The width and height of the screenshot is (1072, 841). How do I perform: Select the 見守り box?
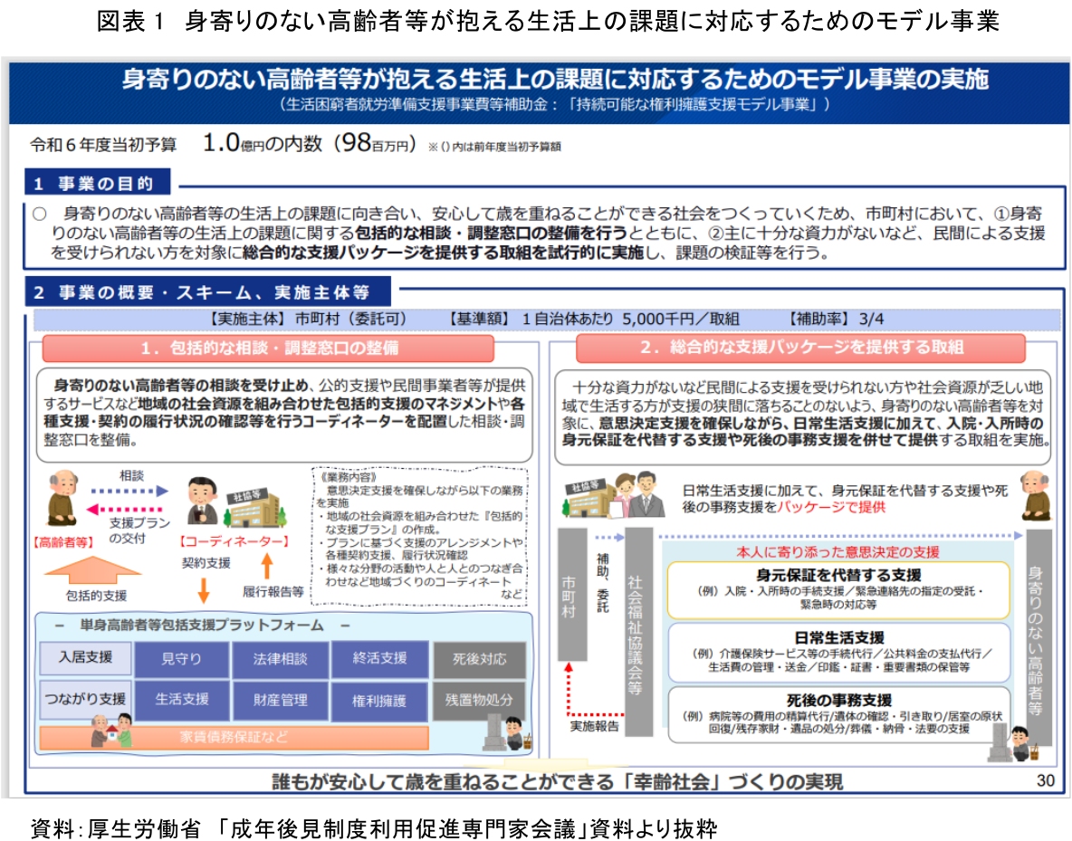point(181,659)
